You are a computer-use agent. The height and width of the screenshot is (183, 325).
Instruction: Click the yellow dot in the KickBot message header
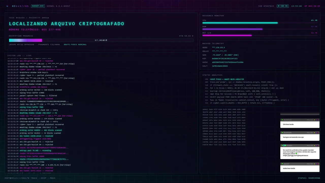pos(315,145)
